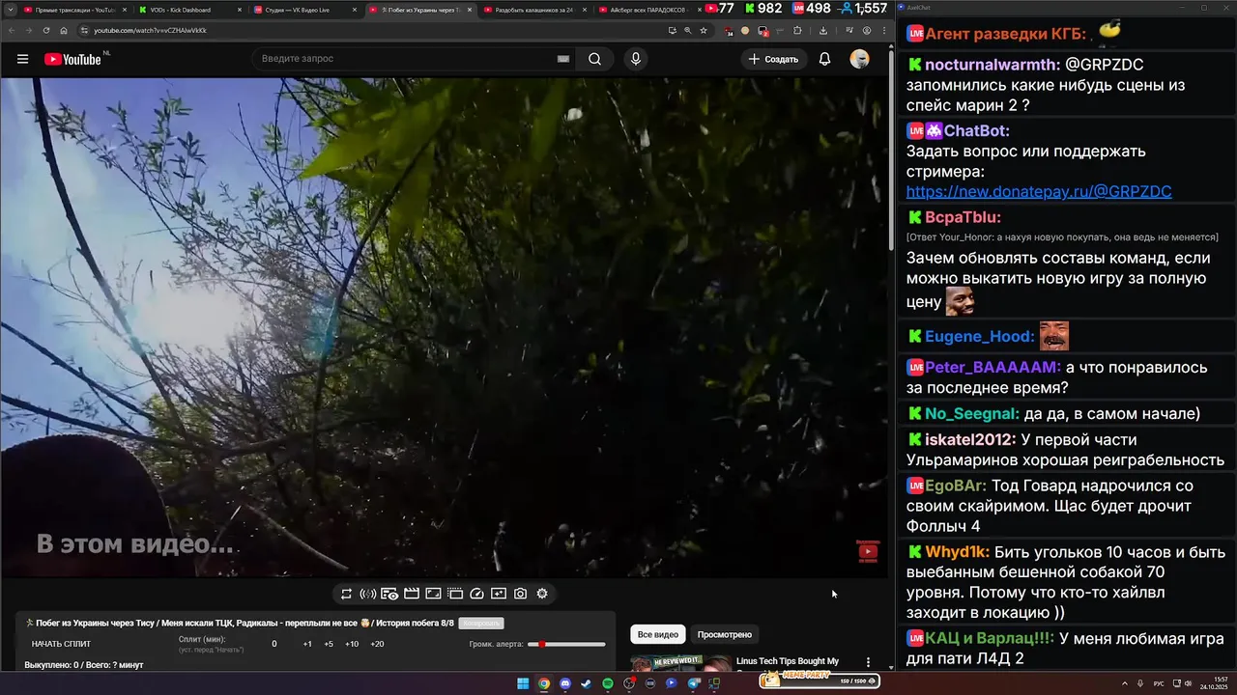Open Chrome from the taskbar
The width and height of the screenshot is (1237, 695).
[544, 683]
